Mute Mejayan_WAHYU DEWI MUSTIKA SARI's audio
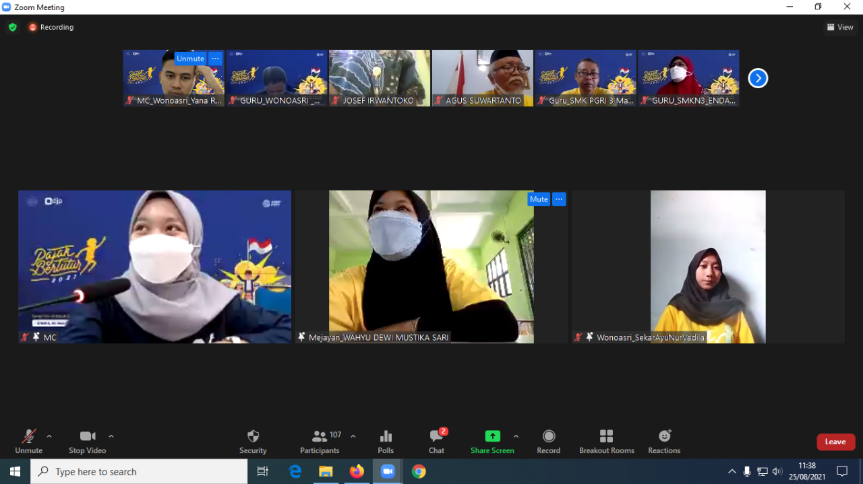The height and width of the screenshot is (484, 863). coord(539,199)
